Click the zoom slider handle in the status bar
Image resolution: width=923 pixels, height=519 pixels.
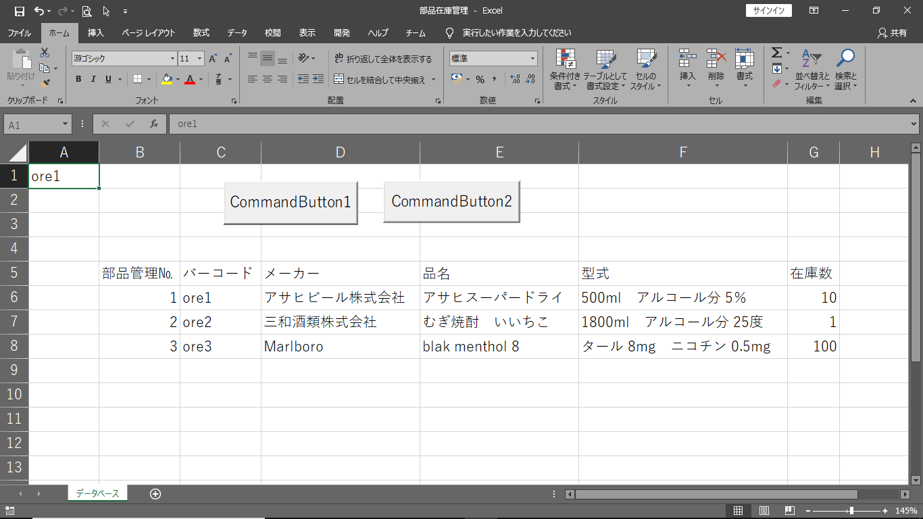851,511
